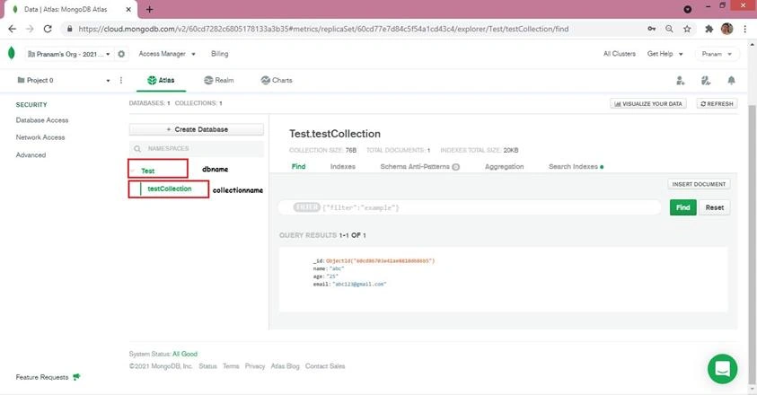Open Project 0 selector dropdown
This screenshot has width=757, height=395.
63,80
